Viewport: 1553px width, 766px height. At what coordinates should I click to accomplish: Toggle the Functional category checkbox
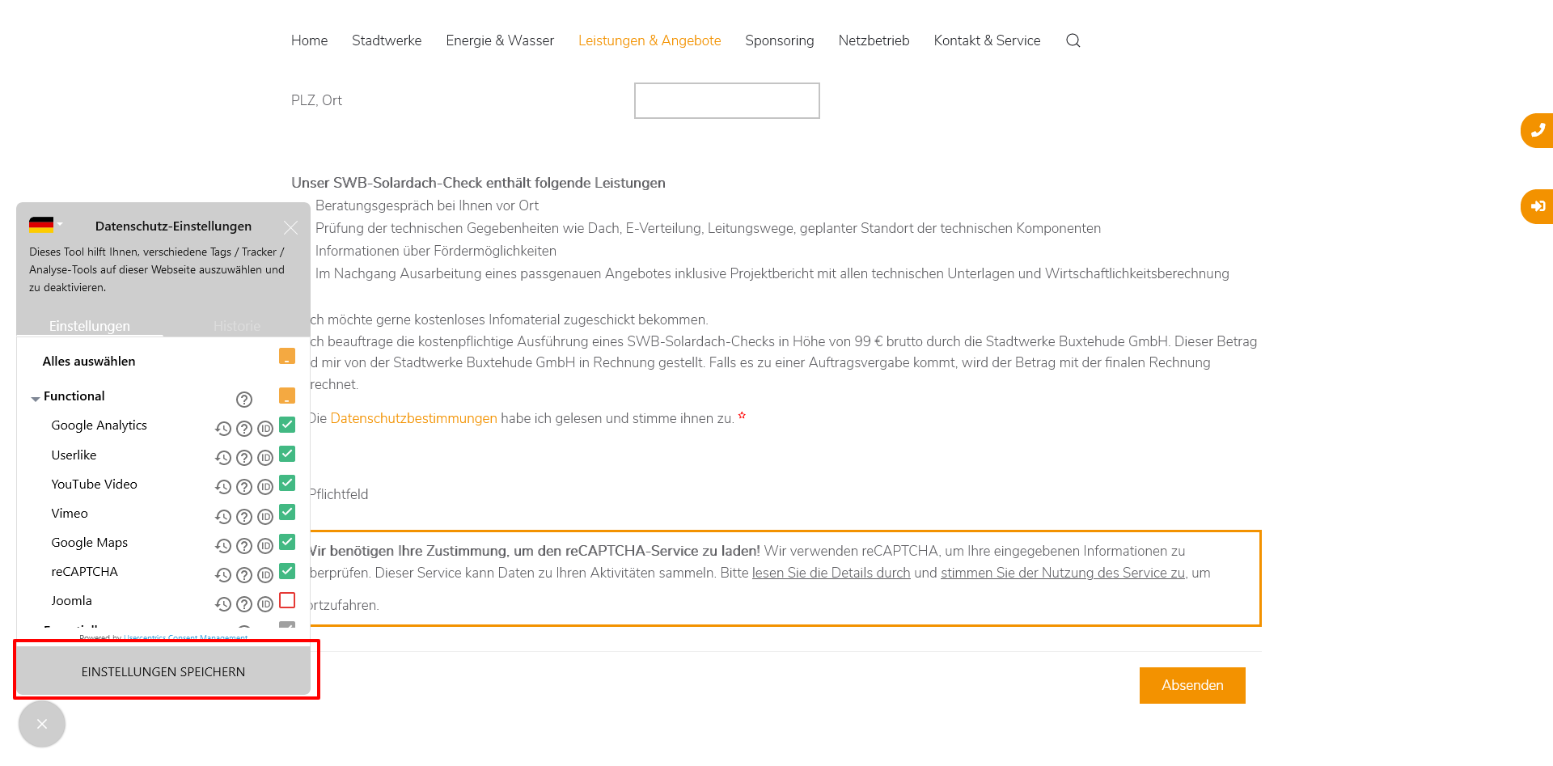click(x=287, y=396)
